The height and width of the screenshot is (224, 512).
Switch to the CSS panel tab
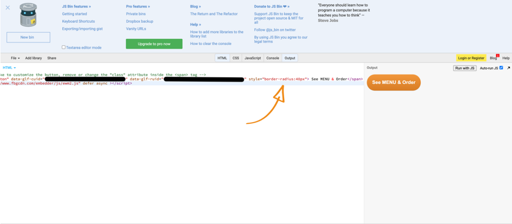236,58
